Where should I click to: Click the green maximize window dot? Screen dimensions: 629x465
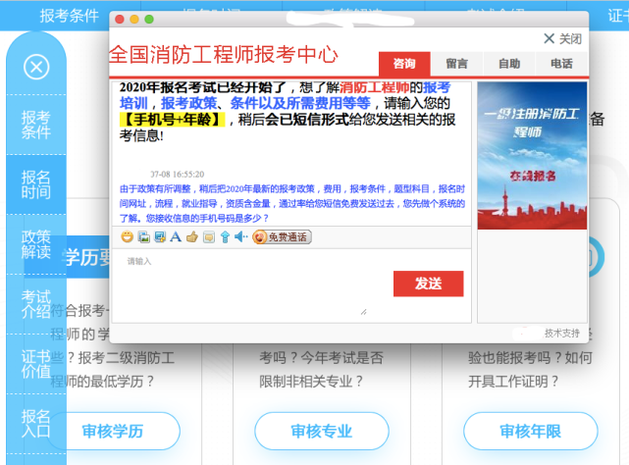149,20
